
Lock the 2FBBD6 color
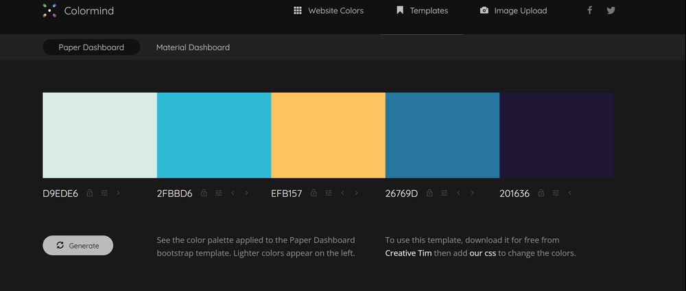click(x=204, y=193)
